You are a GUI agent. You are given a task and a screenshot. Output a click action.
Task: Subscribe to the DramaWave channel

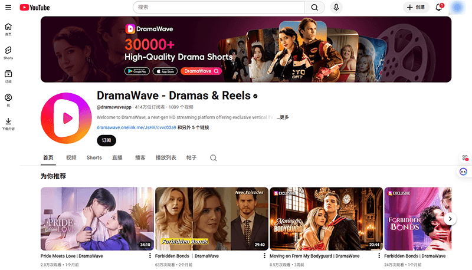click(x=106, y=140)
